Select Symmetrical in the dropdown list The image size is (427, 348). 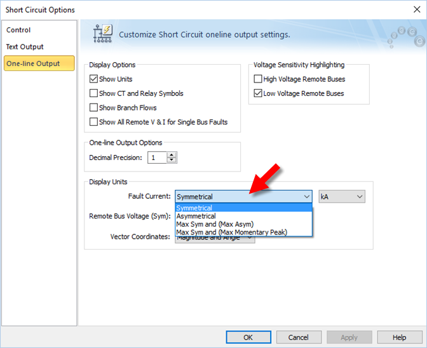pyautogui.click(x=194, y=208)
